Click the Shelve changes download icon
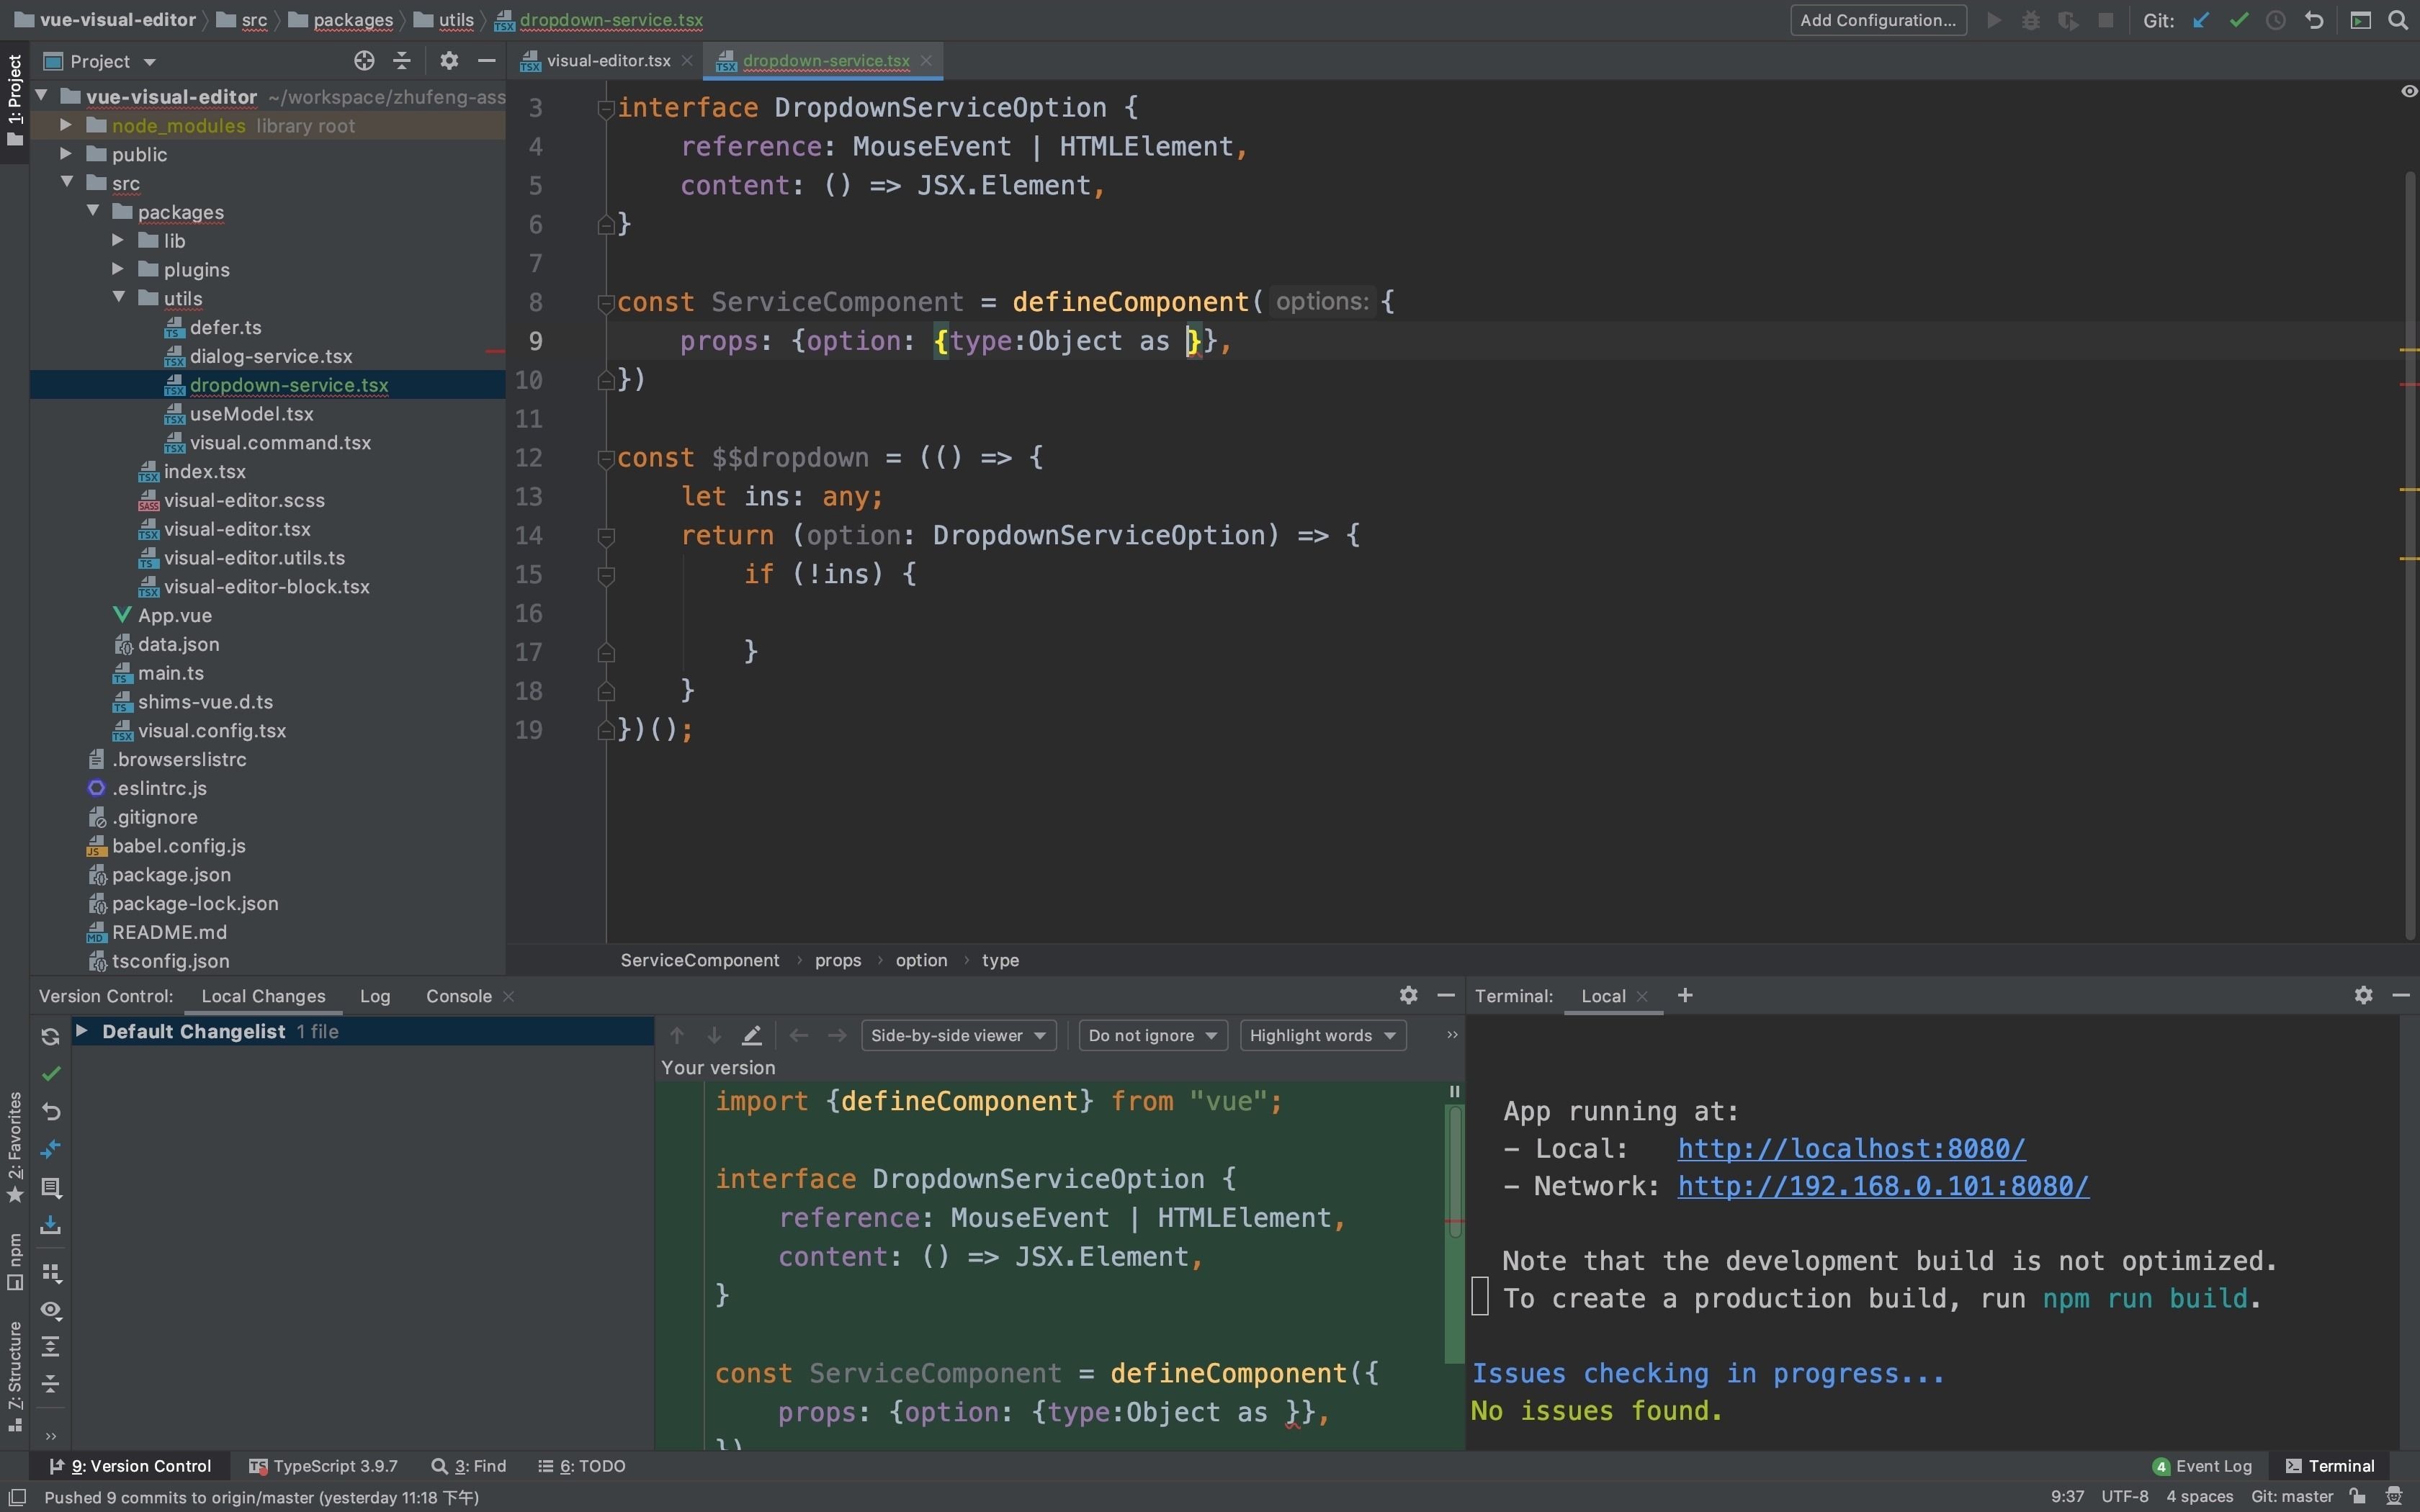 click(51, 1225)
